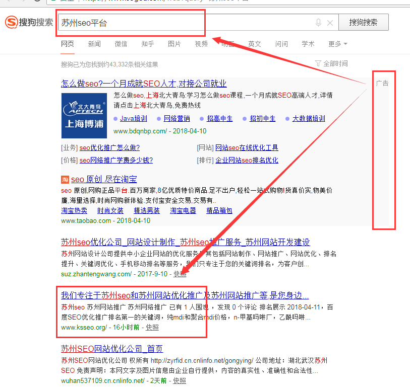Click the 淘宝电器 sublink
This screenshot has height=392, width=410.
click(183, 211)
